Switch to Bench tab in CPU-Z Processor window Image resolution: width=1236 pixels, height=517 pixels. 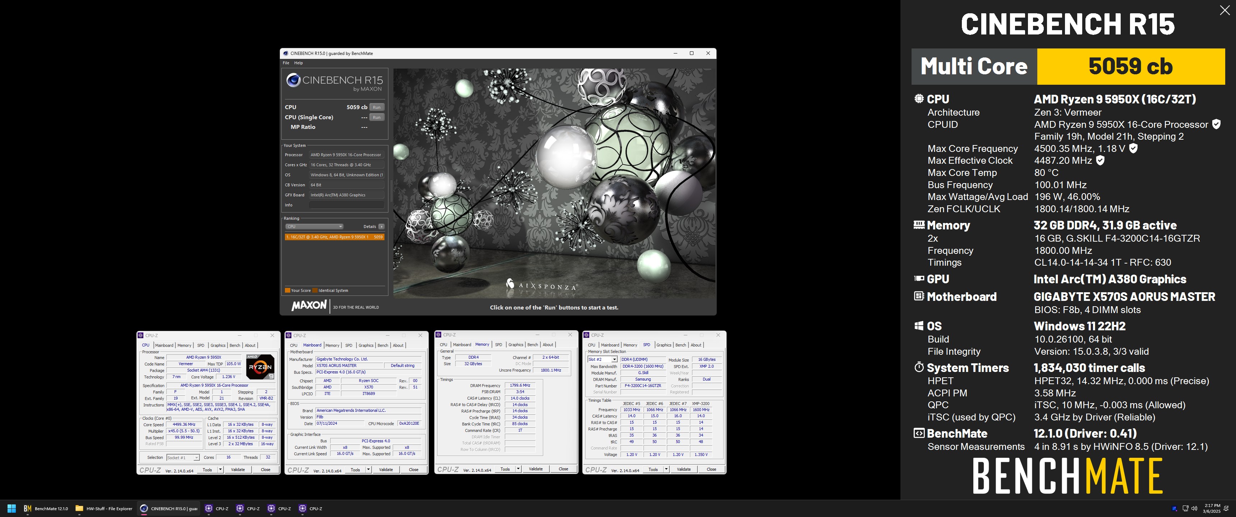click(x=235, y=345)
